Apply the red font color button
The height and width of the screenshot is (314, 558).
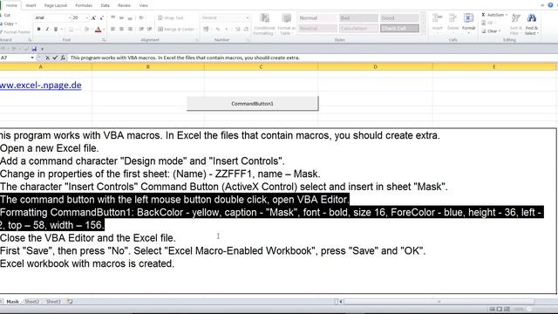click(98, 30)
